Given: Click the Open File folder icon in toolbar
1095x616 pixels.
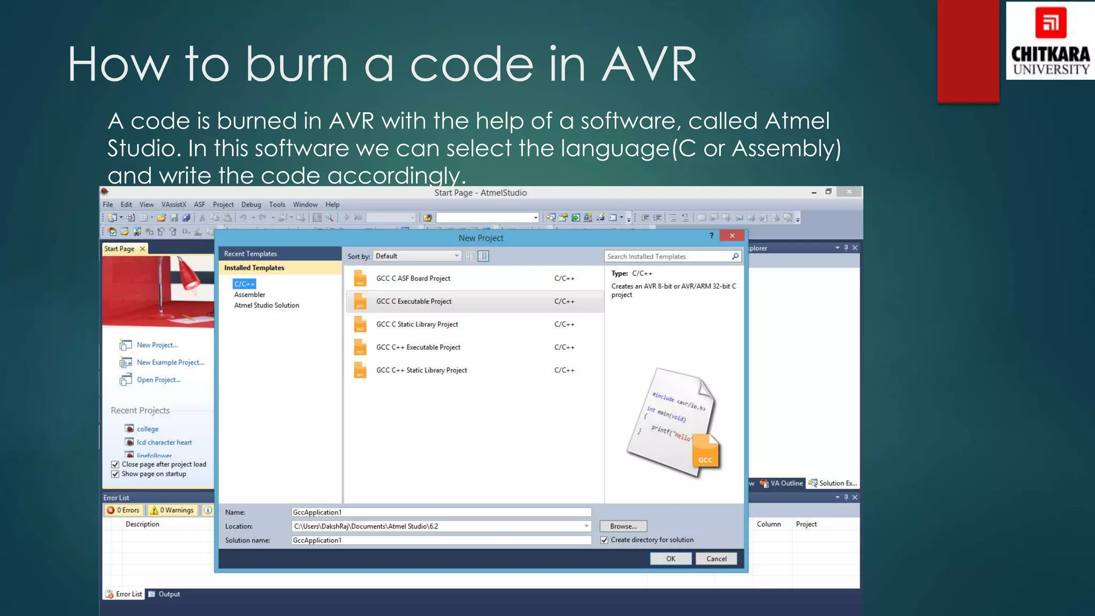Looking at the screenshot, I should 161,218.
